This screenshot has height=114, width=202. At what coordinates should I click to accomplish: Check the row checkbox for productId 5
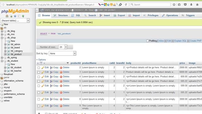(39, 81)
